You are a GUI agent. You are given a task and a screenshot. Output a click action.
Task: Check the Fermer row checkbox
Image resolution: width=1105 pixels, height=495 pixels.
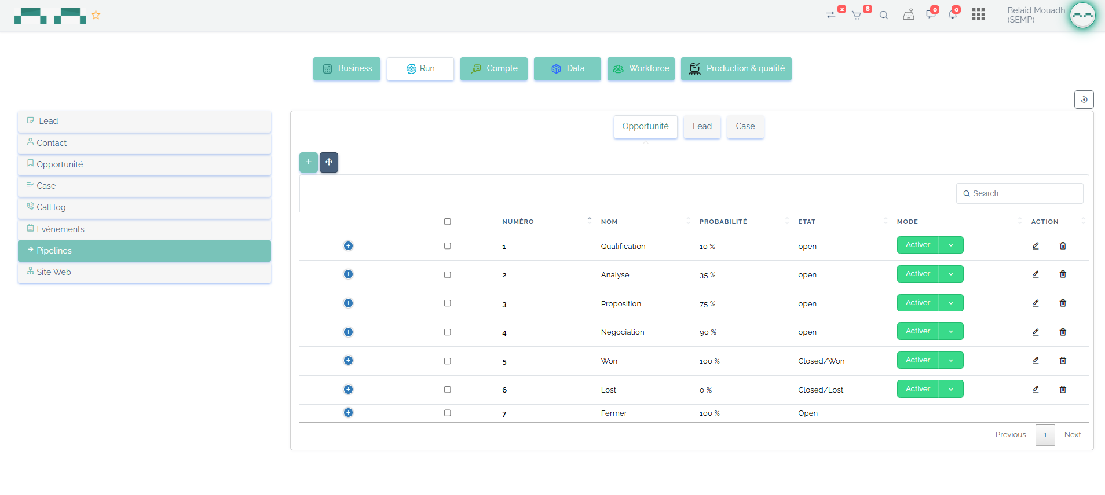coord(447,413)
